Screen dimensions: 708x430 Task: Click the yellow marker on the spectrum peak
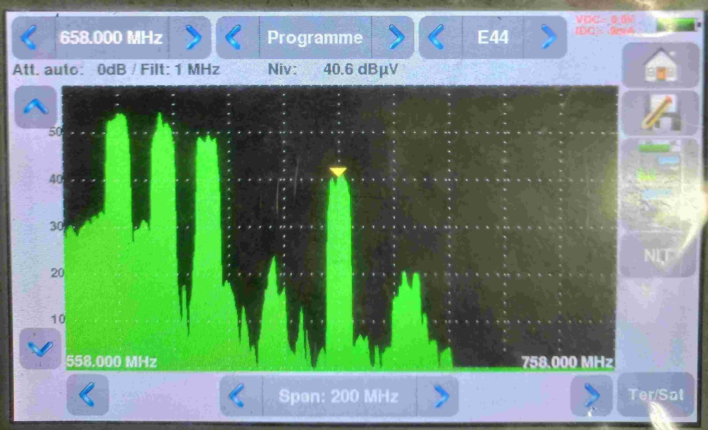(x=338, y=171)
